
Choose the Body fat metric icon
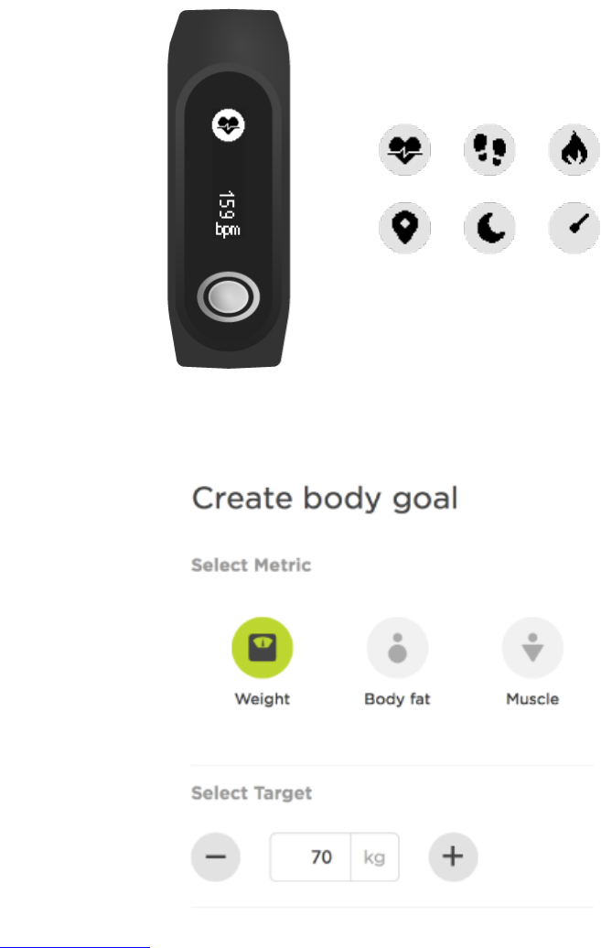click(398, 648)
